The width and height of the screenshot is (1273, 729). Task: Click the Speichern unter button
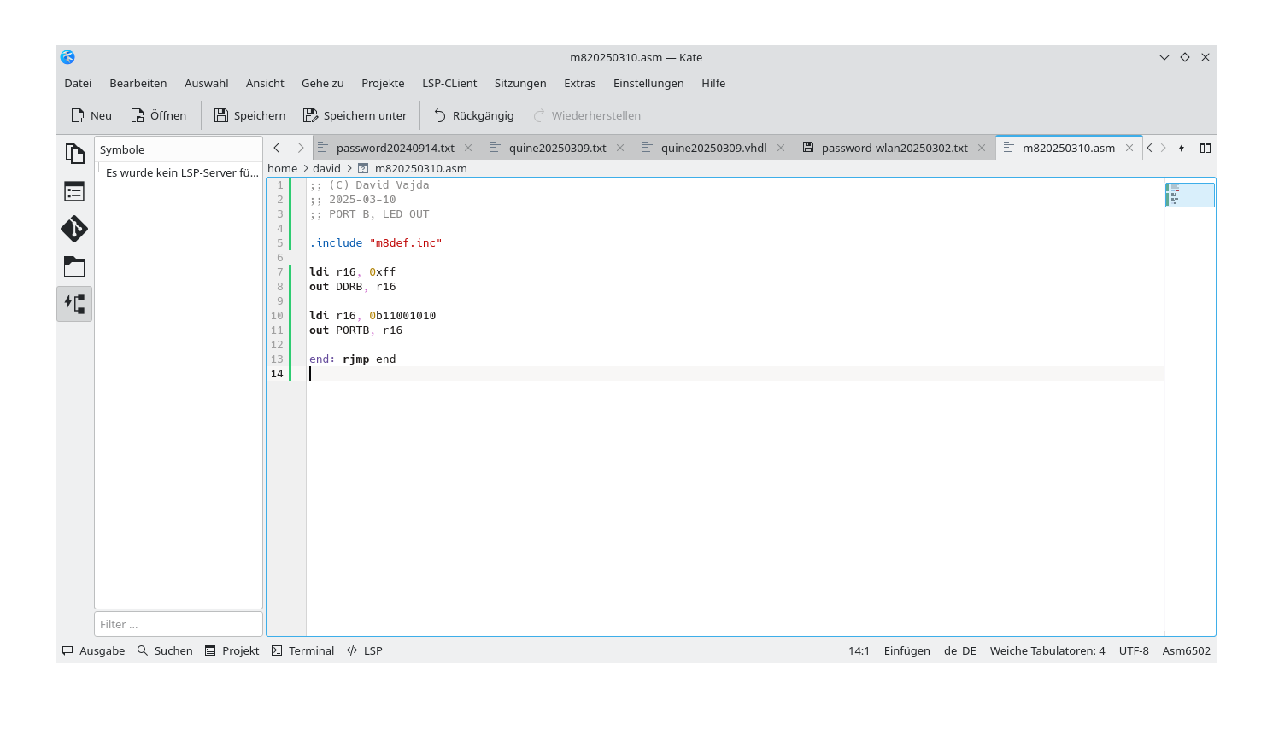tap(355, 114)
